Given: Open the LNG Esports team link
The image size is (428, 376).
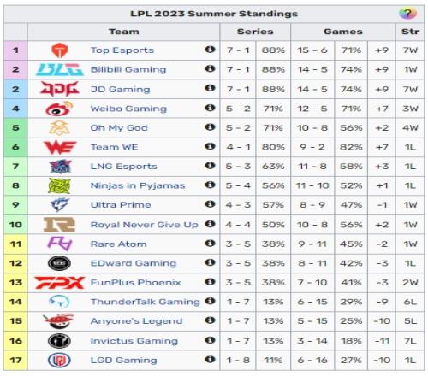Looking at the screenshot, I should point(123,166).
